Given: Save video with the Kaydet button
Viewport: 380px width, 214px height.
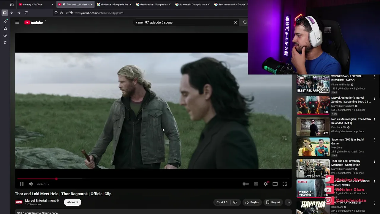Looking at the screenshot, I should [273, 202].
